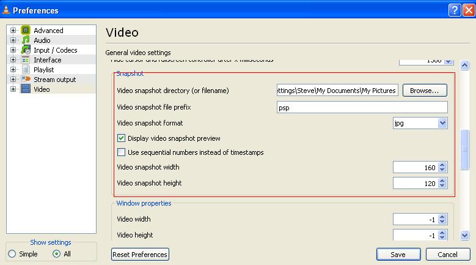This screenshot has width=476, height=265.
Task: Click the Stream output icon
Action: [26, 80]
